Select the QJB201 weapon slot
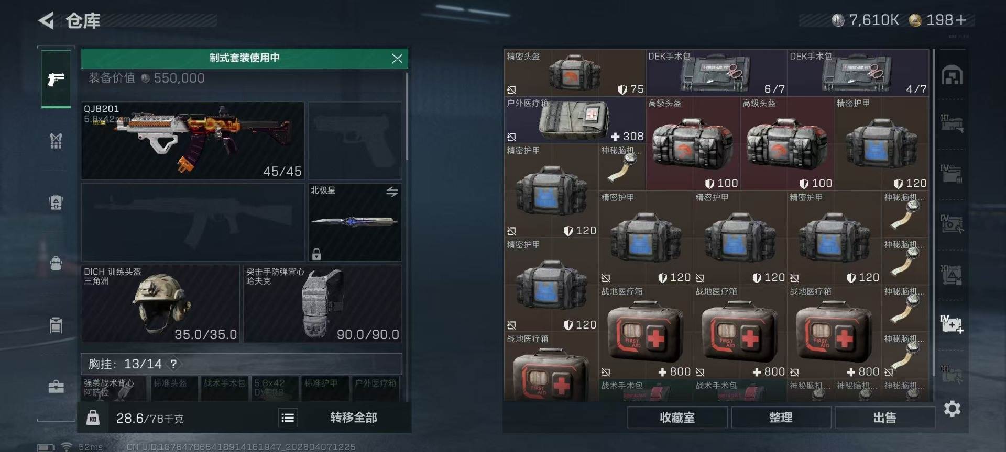The image size is (1006, 452). pos(193,141)
